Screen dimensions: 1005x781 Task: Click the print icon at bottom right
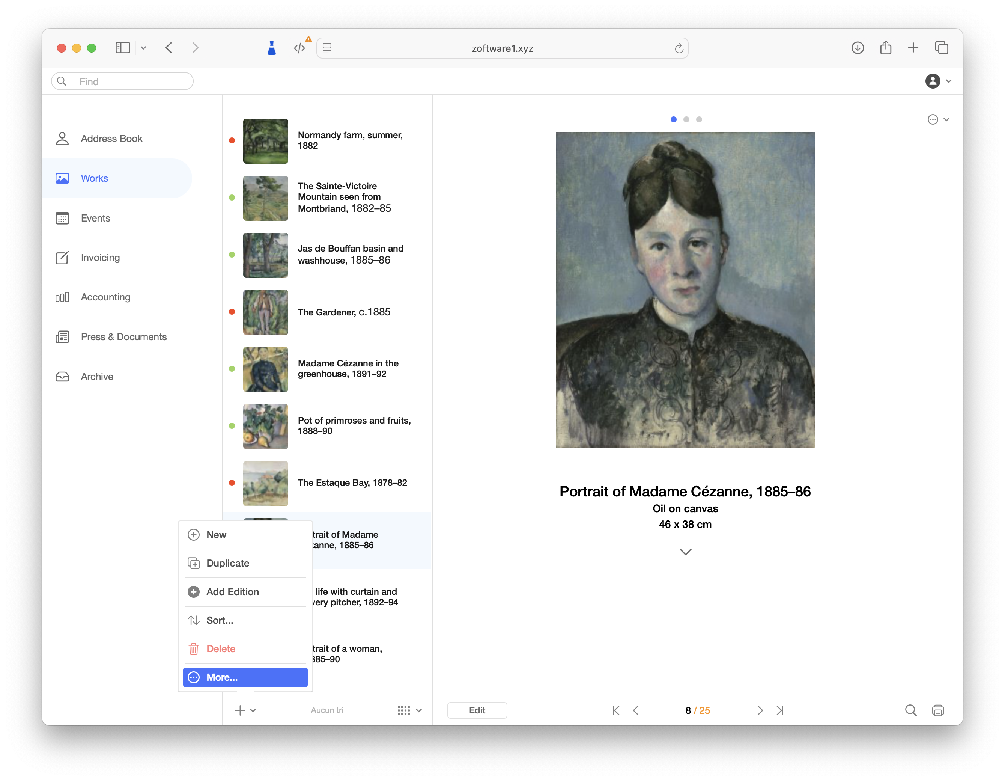coord(939,710)
